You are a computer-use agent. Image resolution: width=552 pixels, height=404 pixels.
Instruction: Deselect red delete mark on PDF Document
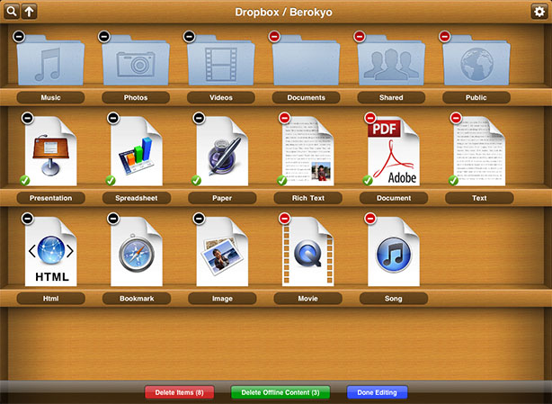(x=370, y=118)
